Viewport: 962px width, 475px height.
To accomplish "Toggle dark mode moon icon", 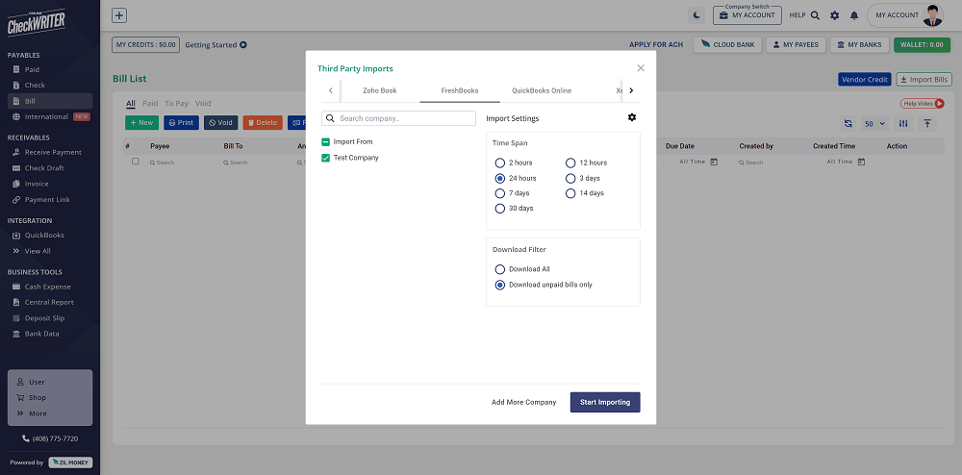I will [x=697, y=15].
